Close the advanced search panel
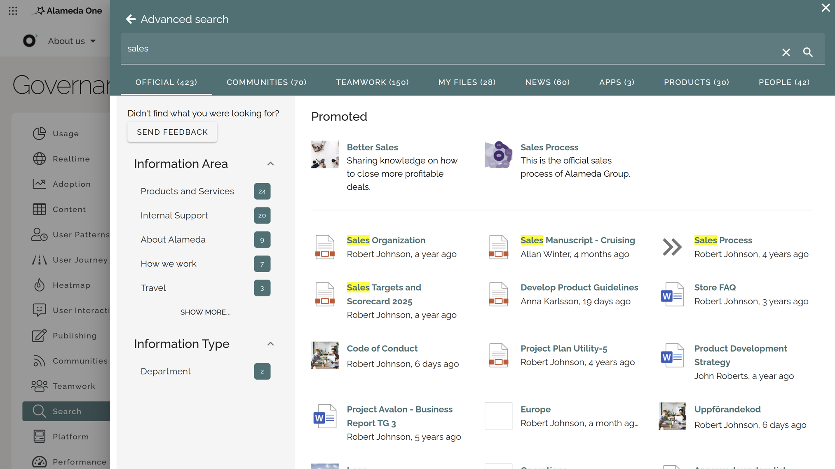This screenshot has height=469, width=835. click(x=826, y=8)
